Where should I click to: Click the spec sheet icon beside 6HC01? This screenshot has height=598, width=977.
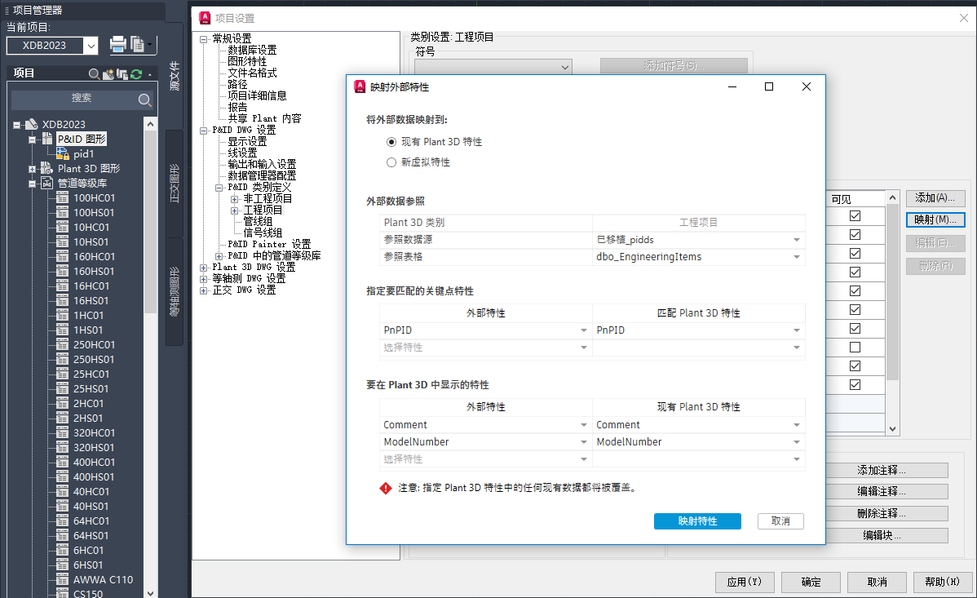coord(62,550)
